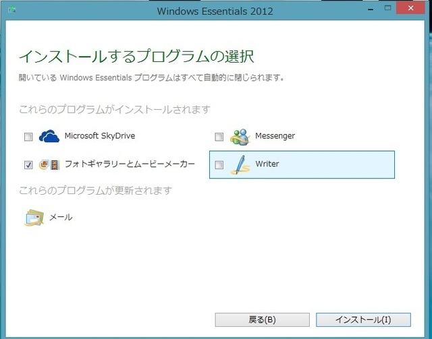The height and width of the screenshot is (339, 432).
Task: Select the フォトギャラリーとムービーメーカー label
Action: tap(130, 164)
